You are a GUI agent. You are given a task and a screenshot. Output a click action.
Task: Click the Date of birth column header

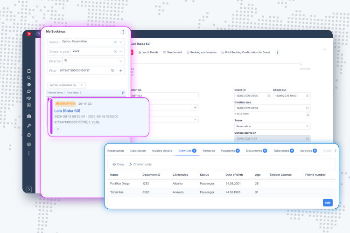[234, 175]
